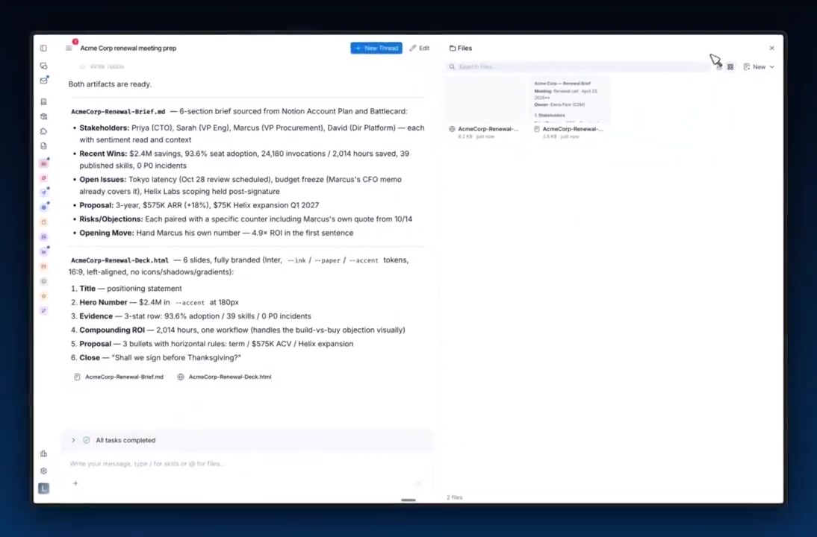817x537 pixels.
Task: Click the 'Opening Move:' bullet label
Action: coord(107,233)
